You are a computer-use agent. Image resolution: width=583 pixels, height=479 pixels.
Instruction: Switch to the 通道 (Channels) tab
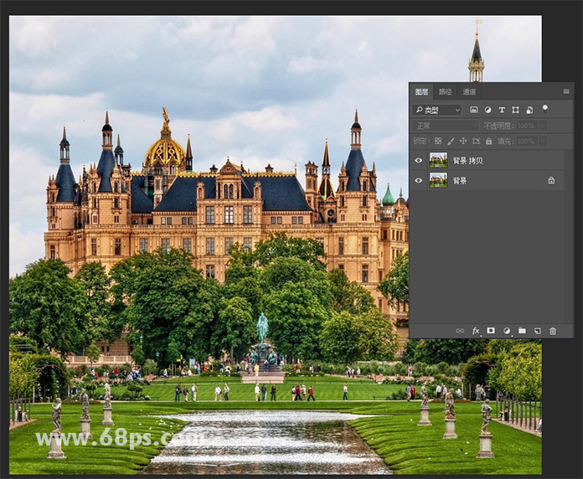tap(469, 91)
